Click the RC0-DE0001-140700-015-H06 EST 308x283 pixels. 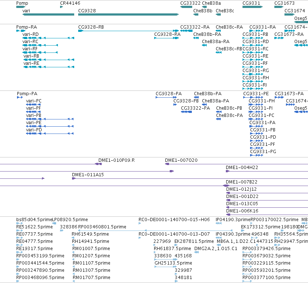tap(140, 223)
